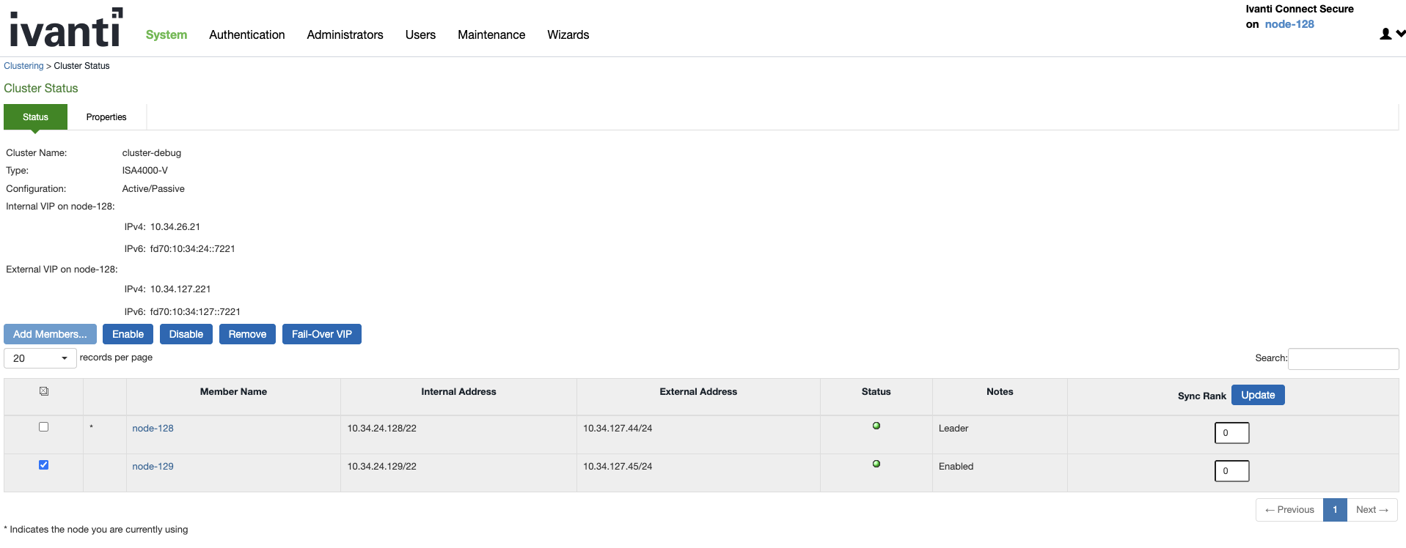Viewport: 1406px width, 548px height.
Task: Follow the Clustering breadcrumb link
Action: click(x=23, y=66)
